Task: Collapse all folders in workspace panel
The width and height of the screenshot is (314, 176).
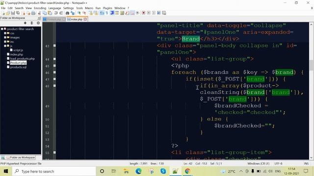Action: pyautogui.click(x=31, y=23)
